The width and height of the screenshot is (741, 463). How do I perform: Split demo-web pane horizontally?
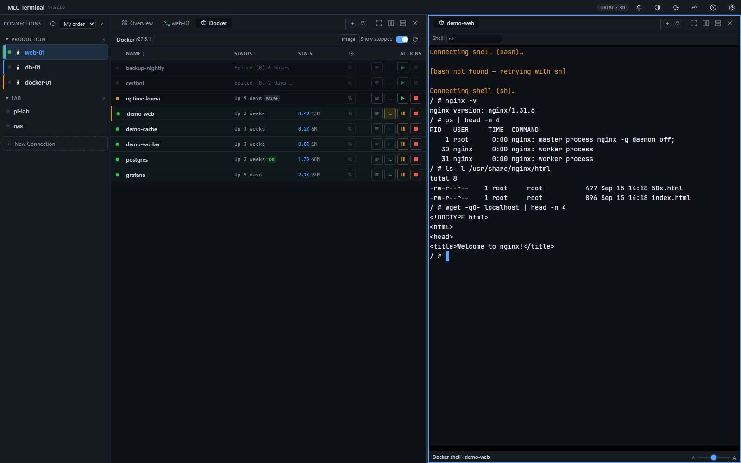[718, 23]
